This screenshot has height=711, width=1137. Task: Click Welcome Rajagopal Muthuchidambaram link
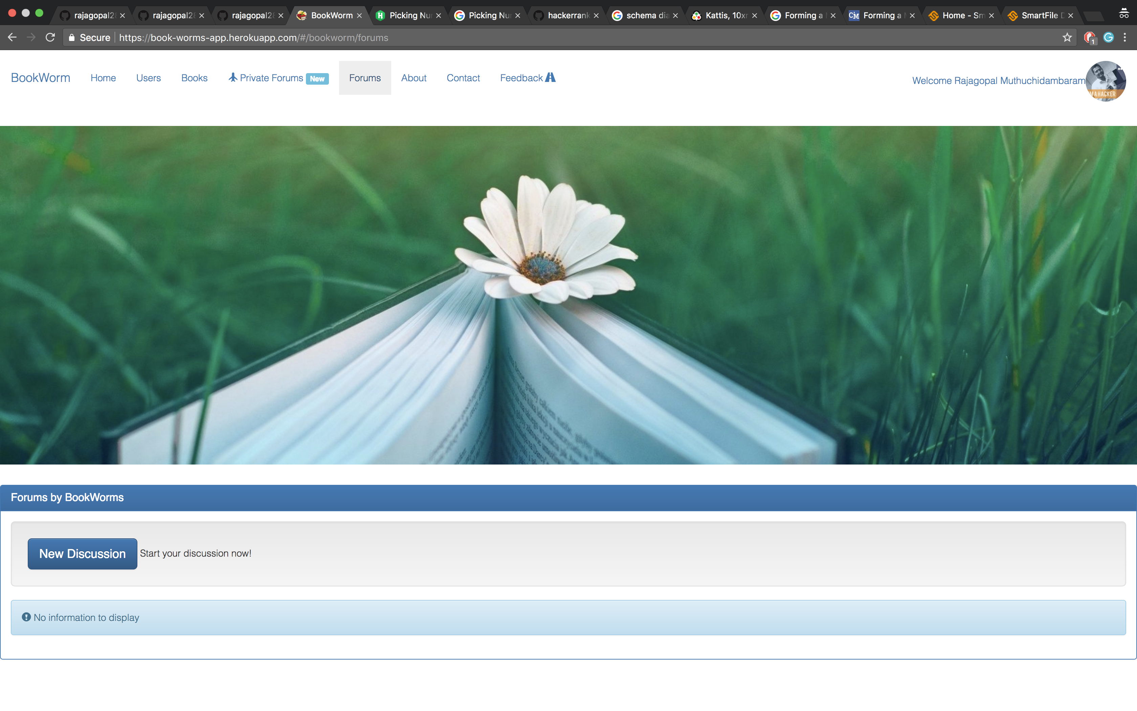[x=998, y=81]
